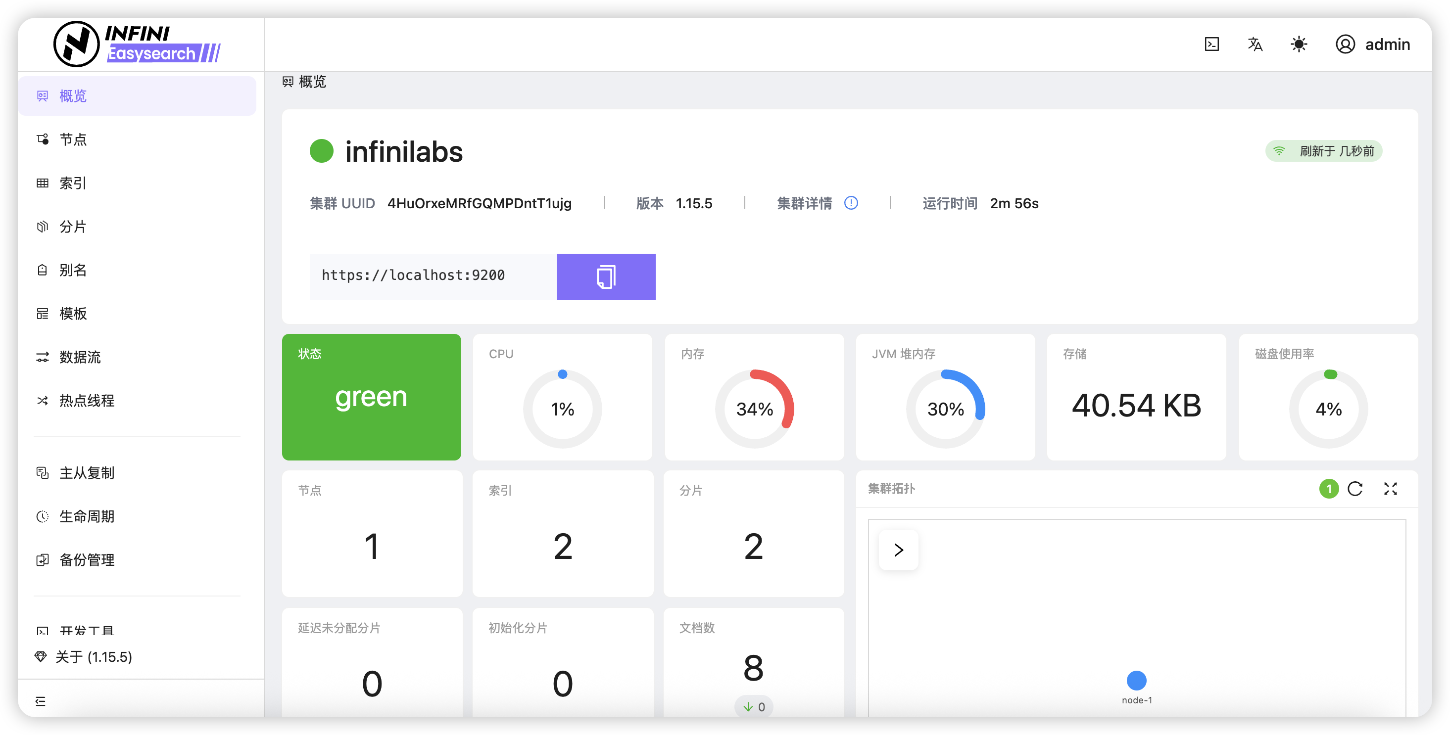The height and width of the screenshot is (735, 1450).
Task: Expand the cluster topology to fullscreen
Action: pos(1390,489)
